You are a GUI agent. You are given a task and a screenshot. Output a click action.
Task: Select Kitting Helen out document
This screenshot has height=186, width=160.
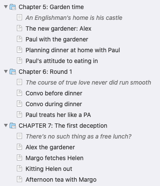(49, 169)
